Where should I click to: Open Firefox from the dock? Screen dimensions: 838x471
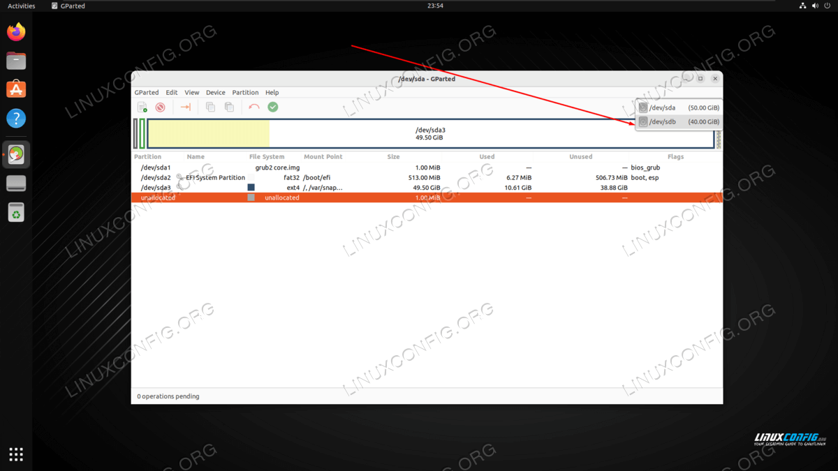pos(16,32)
